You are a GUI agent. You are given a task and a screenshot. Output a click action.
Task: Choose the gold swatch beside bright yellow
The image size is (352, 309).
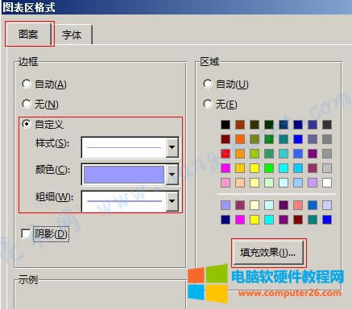coord(240,168)
